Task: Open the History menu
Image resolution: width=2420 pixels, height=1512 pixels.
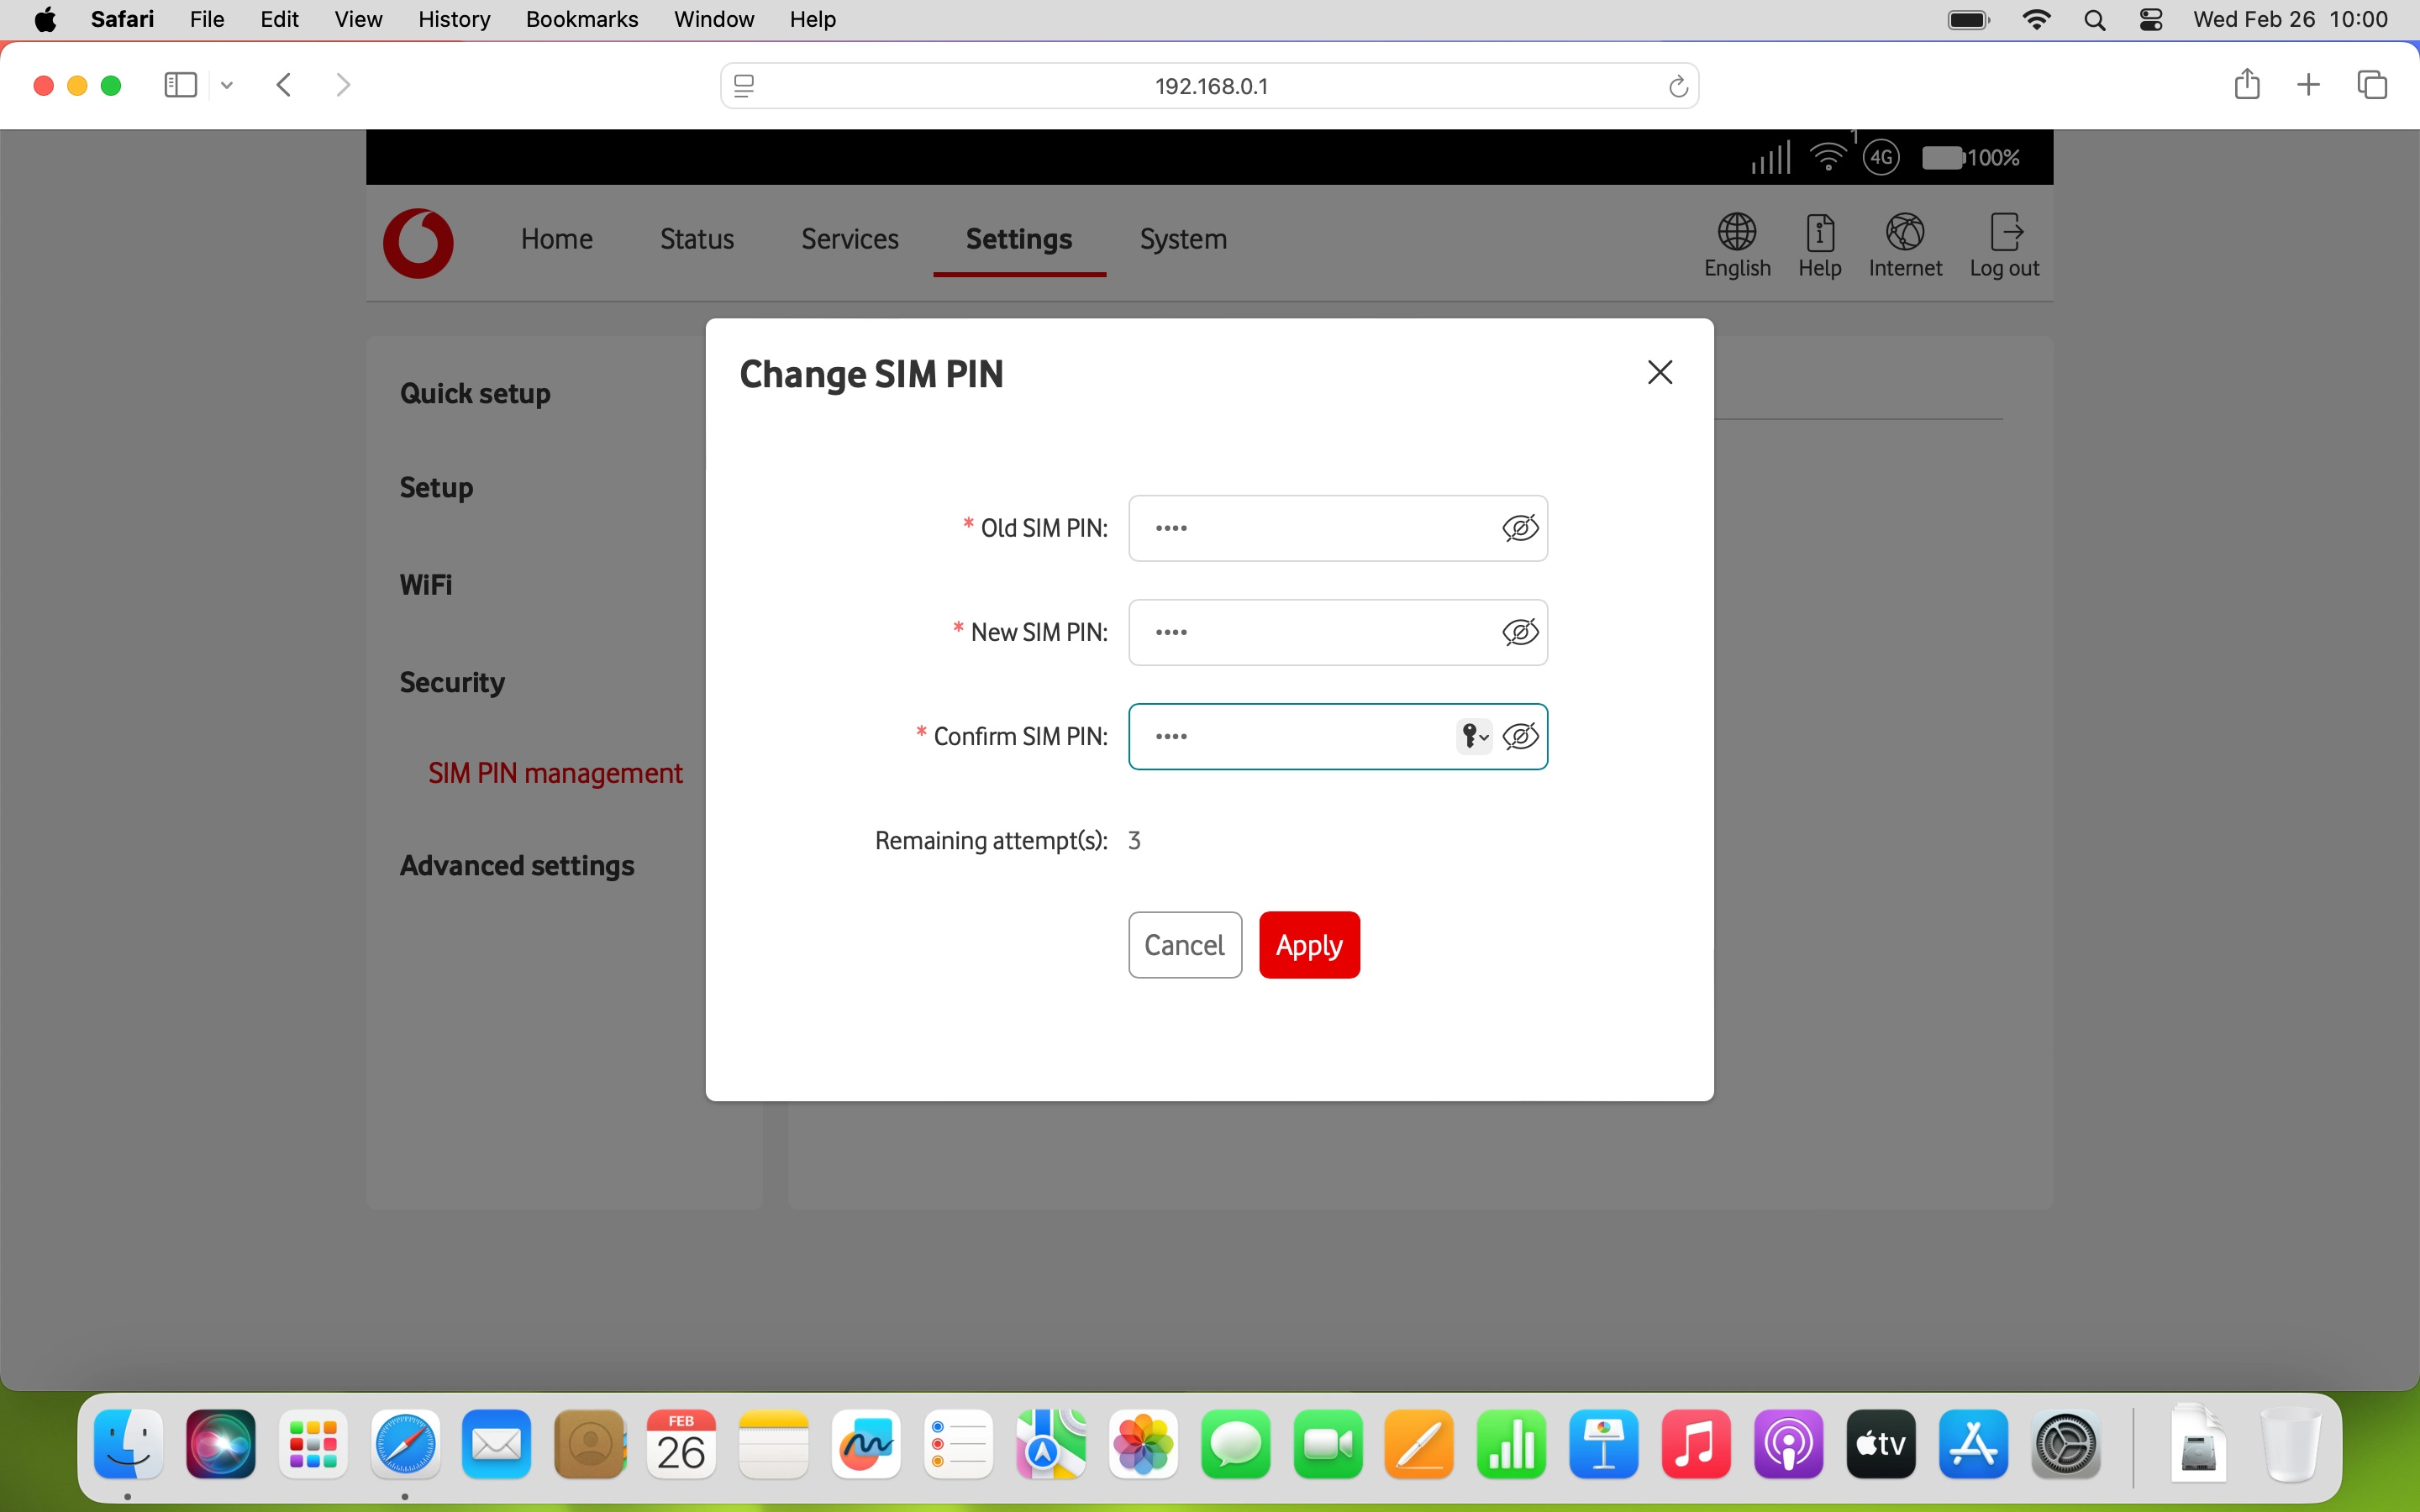Action: [454, 19]
